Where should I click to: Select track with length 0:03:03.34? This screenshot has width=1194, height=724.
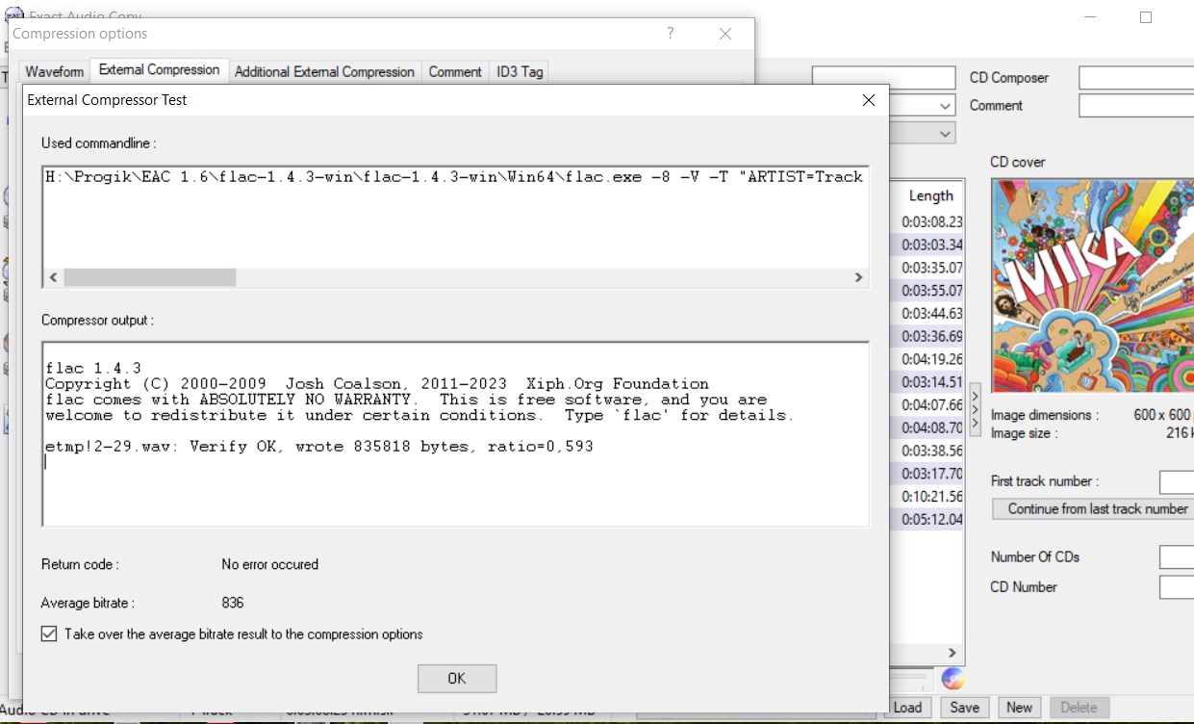click(931, 245)
